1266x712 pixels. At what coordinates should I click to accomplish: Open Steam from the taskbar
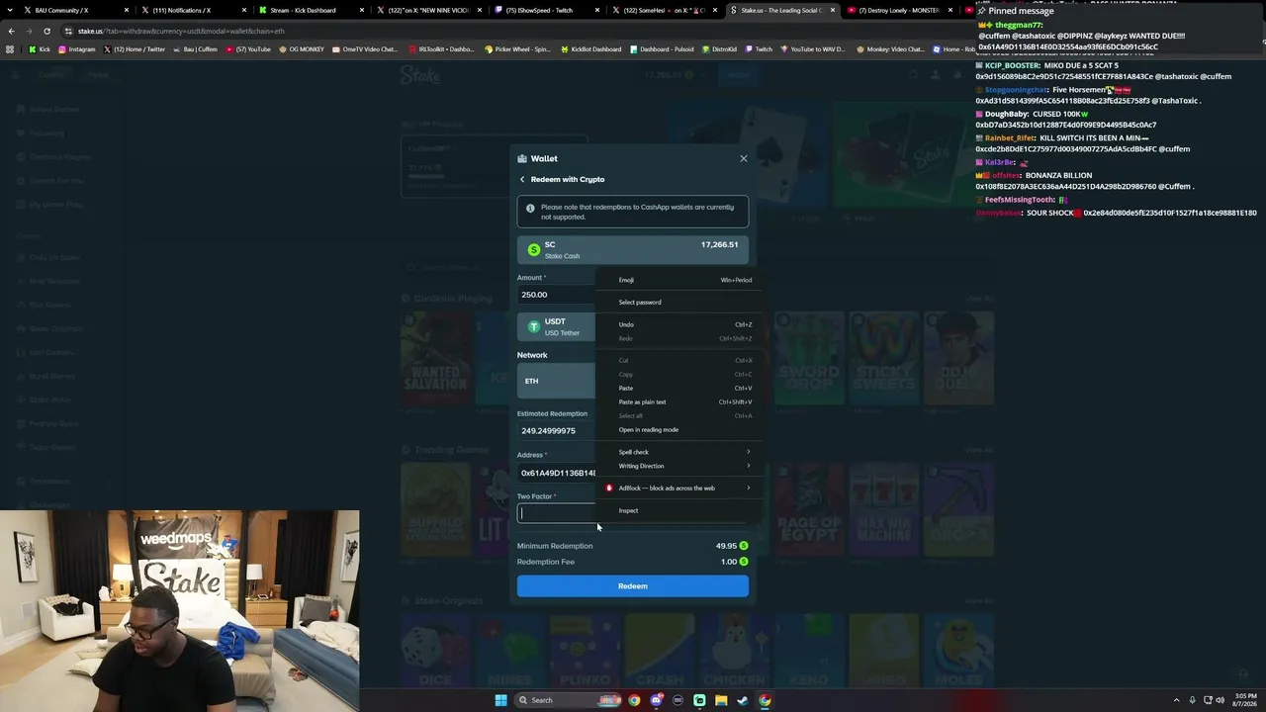click(743, 700)
